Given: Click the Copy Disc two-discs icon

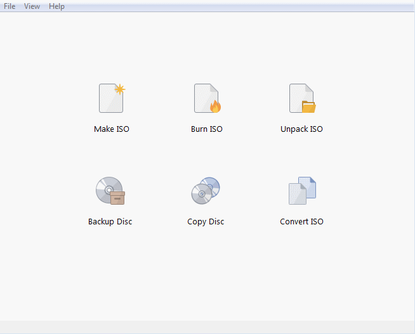Looking at the screenshot, I should (x=206, y=191).
